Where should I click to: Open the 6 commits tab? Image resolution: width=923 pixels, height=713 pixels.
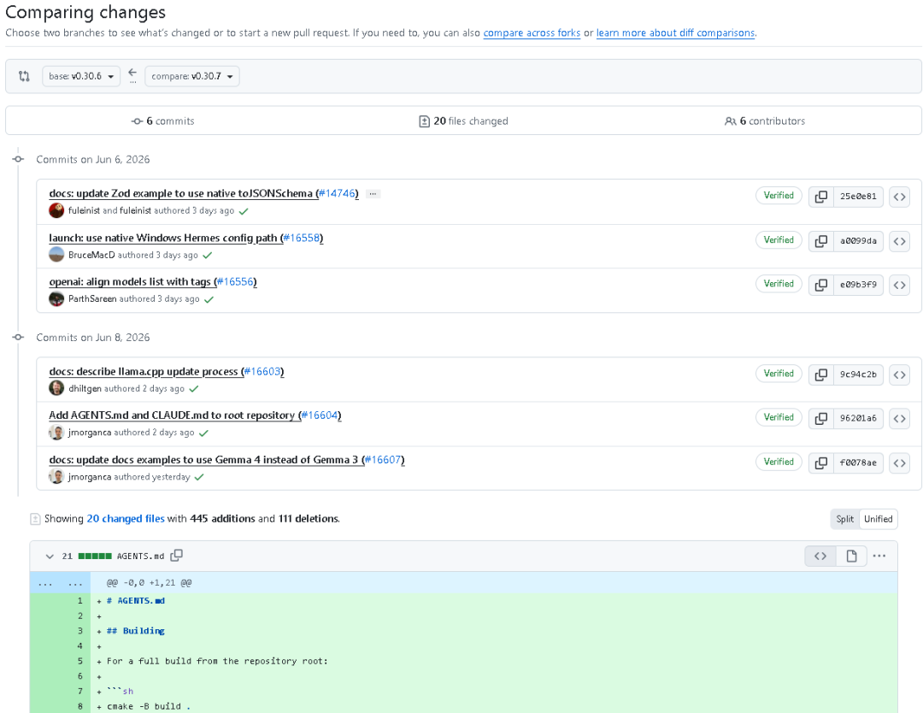163,121
